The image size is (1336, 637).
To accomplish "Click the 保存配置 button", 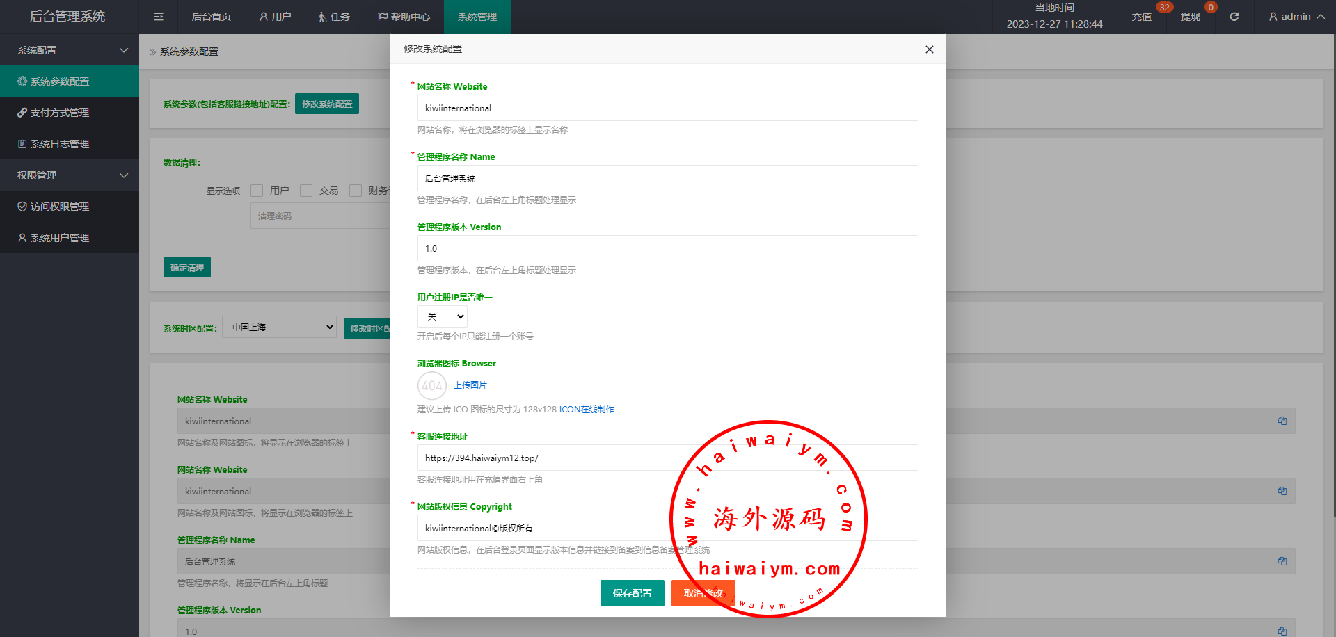I will click(632, 593).
